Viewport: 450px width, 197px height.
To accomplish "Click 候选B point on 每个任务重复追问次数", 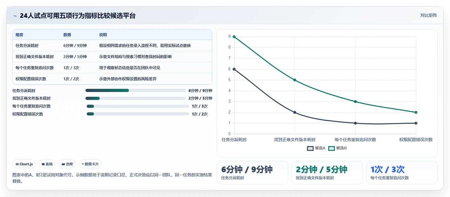I will point(355,102).
